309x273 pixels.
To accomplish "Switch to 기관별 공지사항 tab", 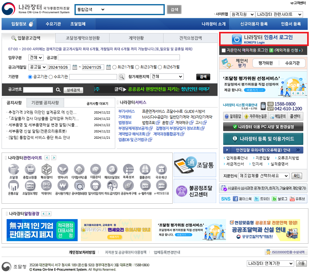I will [x=45, y=103].
